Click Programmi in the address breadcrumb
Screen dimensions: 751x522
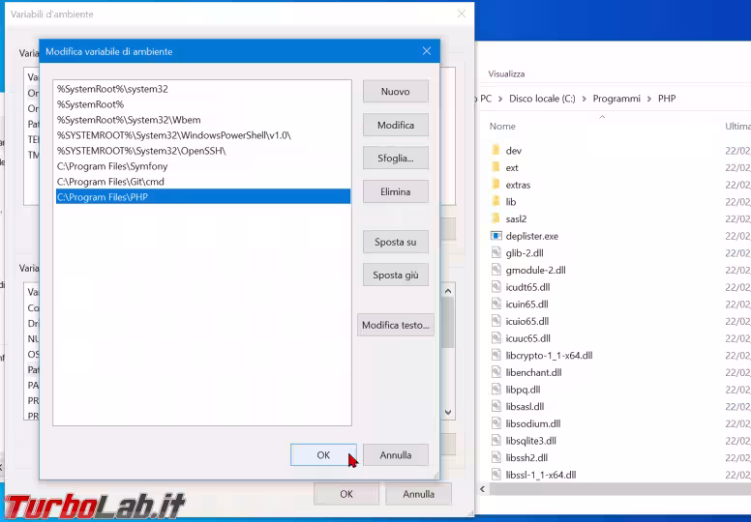click(x=616, y=99)
